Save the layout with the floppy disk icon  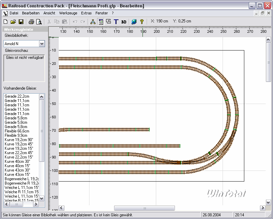(21, 21)
